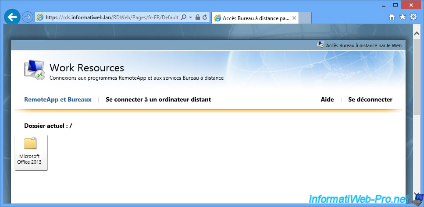The width and height of the screenshot is (424, 207).
Task: Maximize the Internet Explorer window
Action: pos(395,5)
